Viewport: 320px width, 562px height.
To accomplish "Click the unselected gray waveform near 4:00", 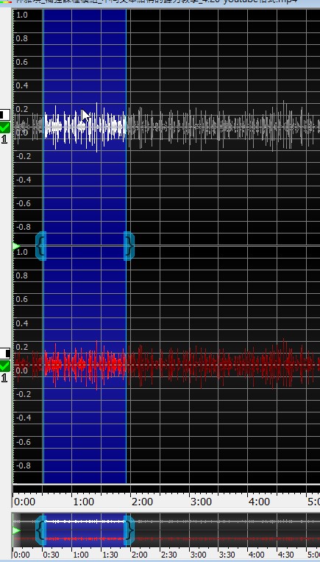I will [260, 126].
